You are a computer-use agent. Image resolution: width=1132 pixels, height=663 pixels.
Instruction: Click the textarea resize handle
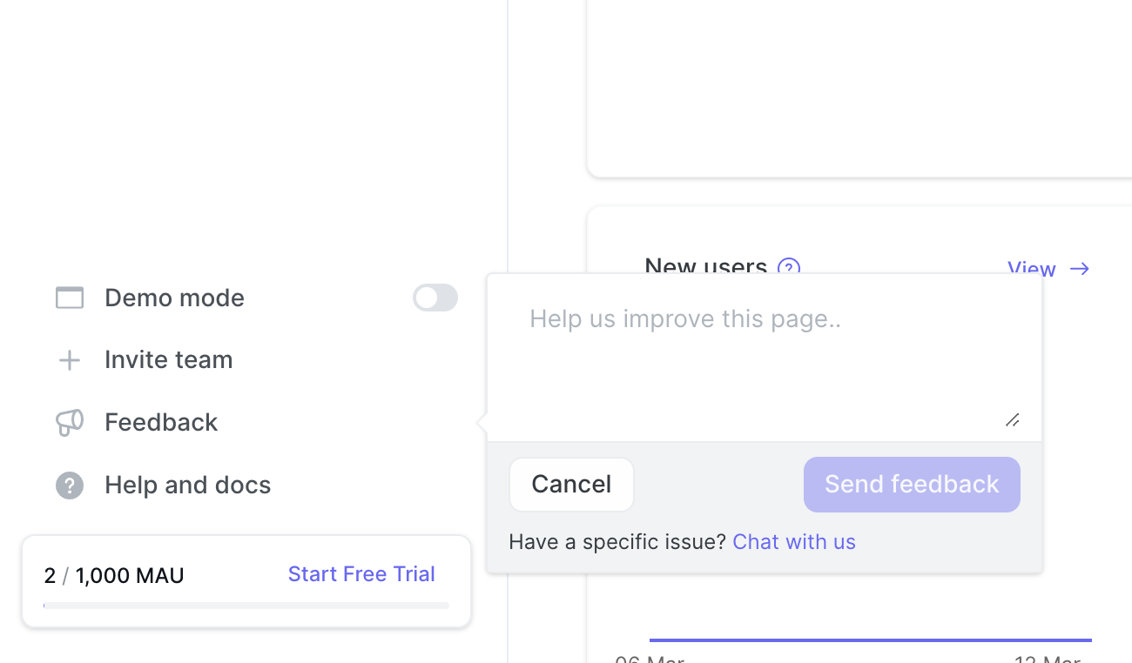1012,420
